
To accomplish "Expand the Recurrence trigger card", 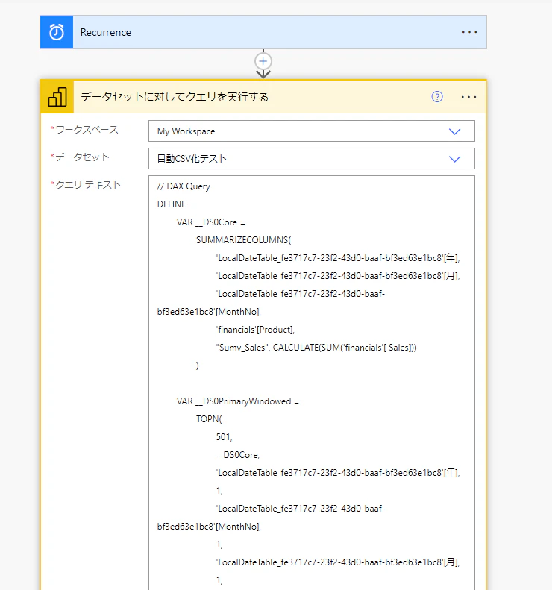I will coord(263,32).
